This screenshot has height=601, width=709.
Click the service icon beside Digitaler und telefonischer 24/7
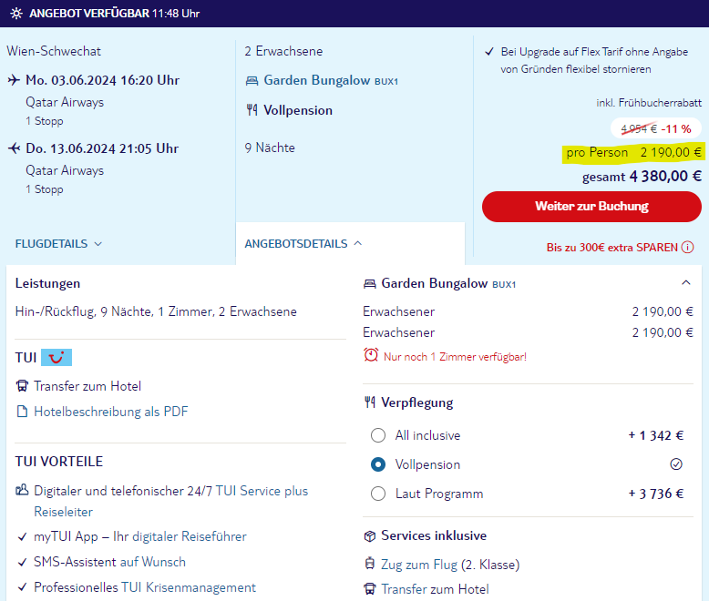click(x=22, y=490)
